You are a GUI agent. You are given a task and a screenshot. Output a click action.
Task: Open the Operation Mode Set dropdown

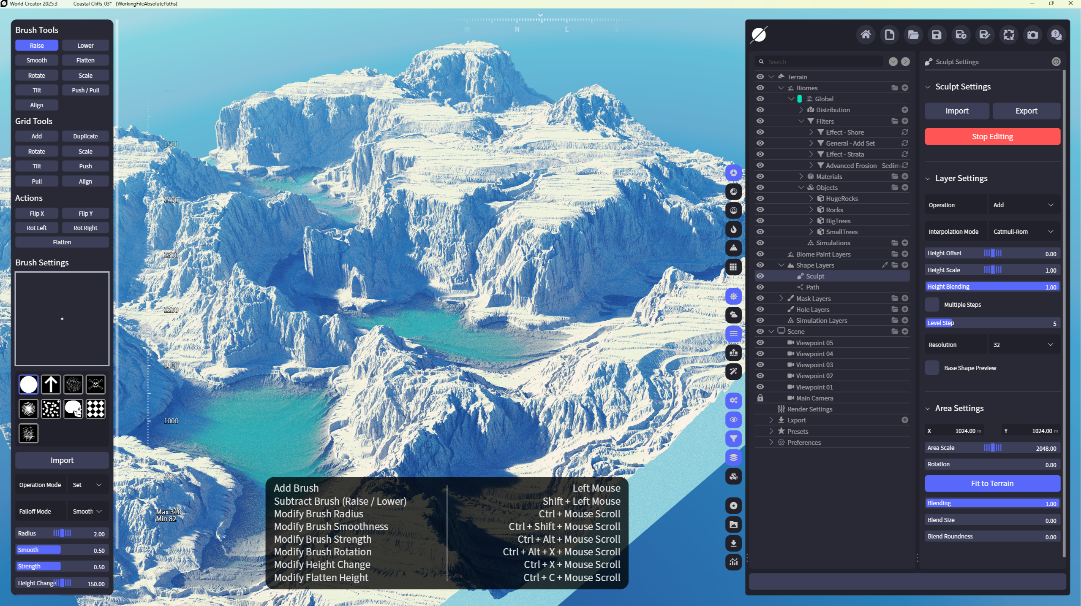tap(87, 484)
